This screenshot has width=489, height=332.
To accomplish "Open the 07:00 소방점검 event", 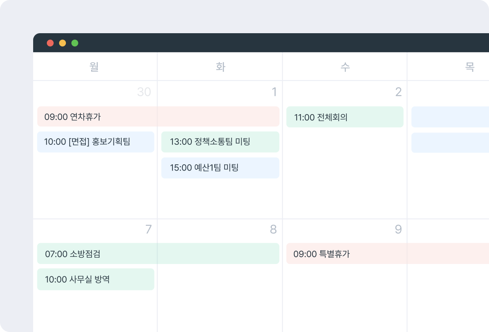I will (158, 254).
